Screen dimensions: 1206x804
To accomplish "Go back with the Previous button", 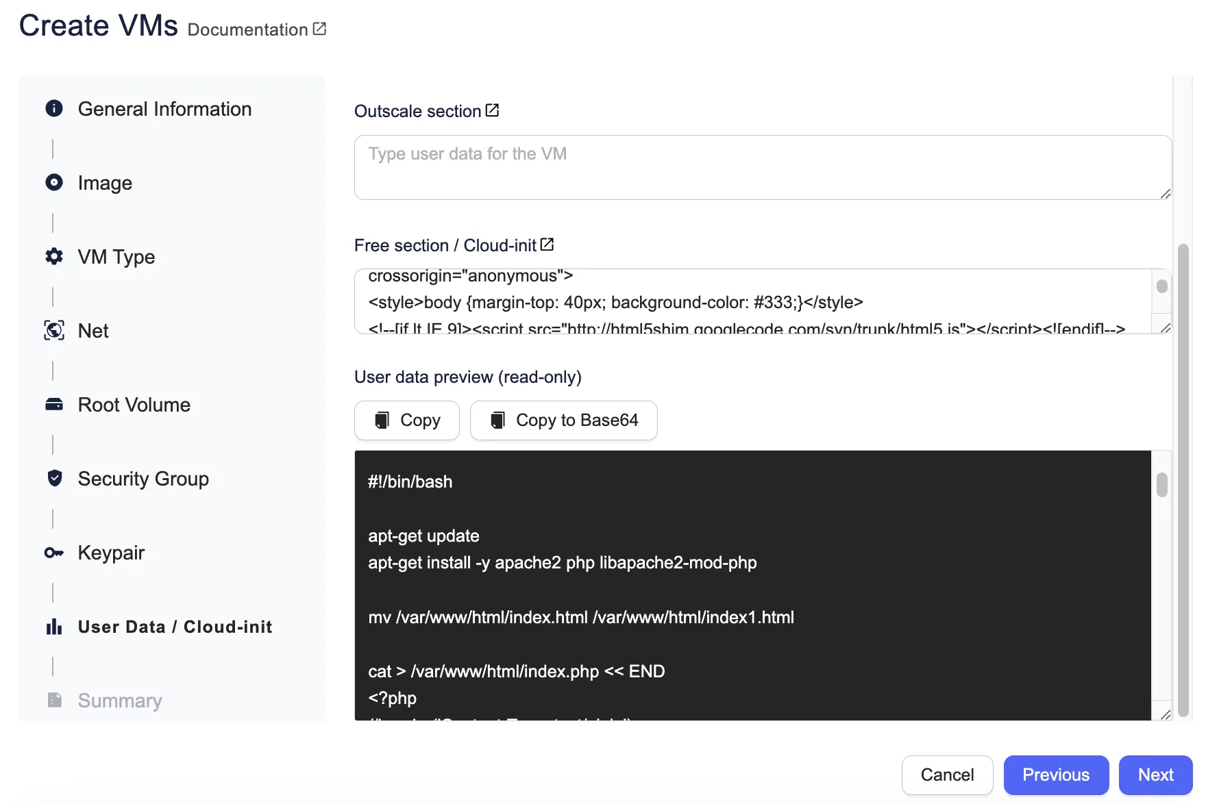I will pos(1055,775).
